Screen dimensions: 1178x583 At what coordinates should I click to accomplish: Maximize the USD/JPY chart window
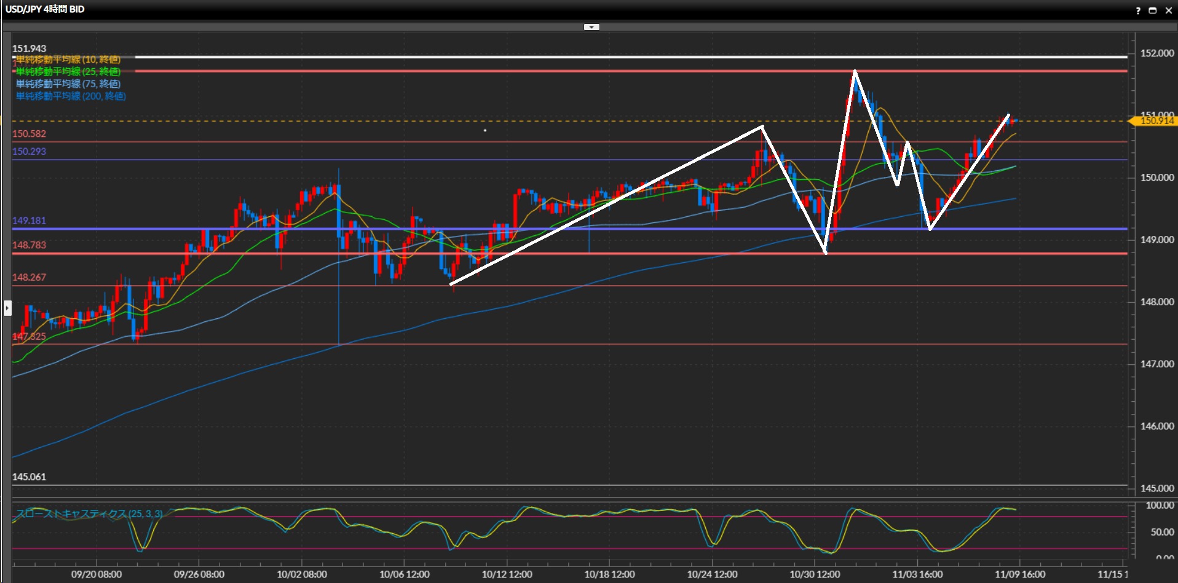click(x=1153, y=10)
